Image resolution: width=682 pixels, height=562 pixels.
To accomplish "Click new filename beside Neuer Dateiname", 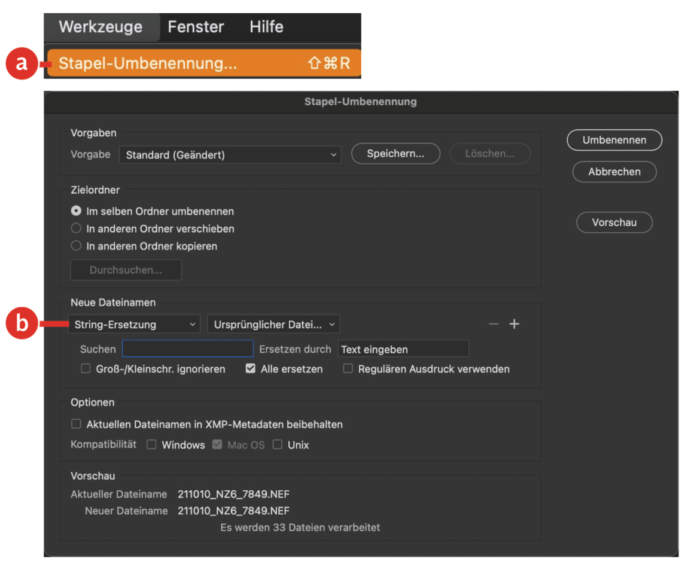I will point(233,511).
